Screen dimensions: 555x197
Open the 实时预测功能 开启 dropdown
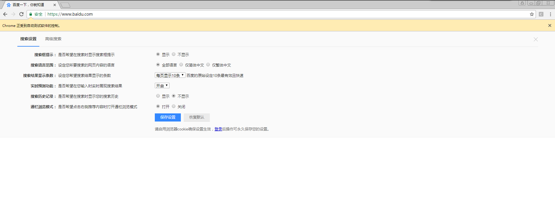coord(162,86)
